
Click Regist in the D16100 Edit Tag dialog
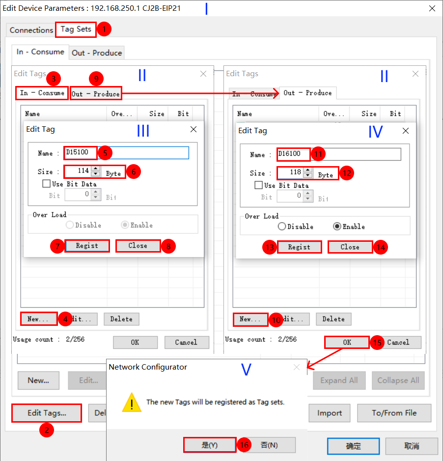click(x=300, y=247)
